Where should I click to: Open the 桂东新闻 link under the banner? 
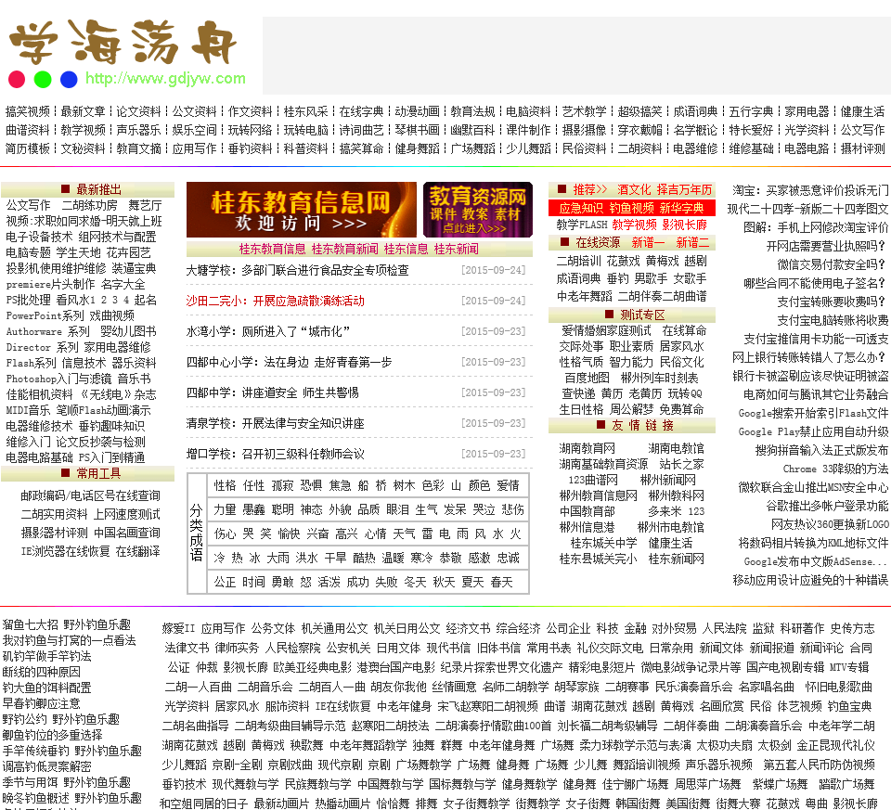457,249
